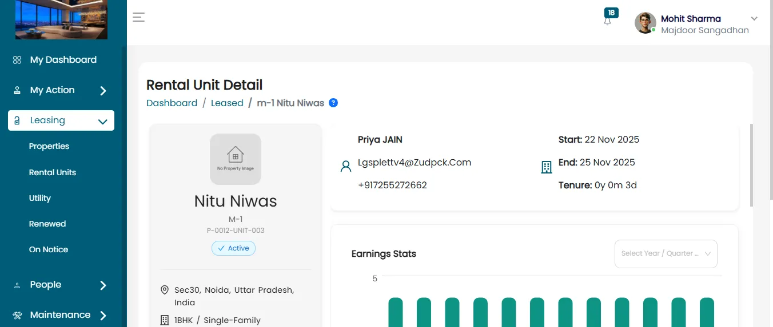Open Properties submenu item
This screenshot has width=773, height=327.
[49, 146]
